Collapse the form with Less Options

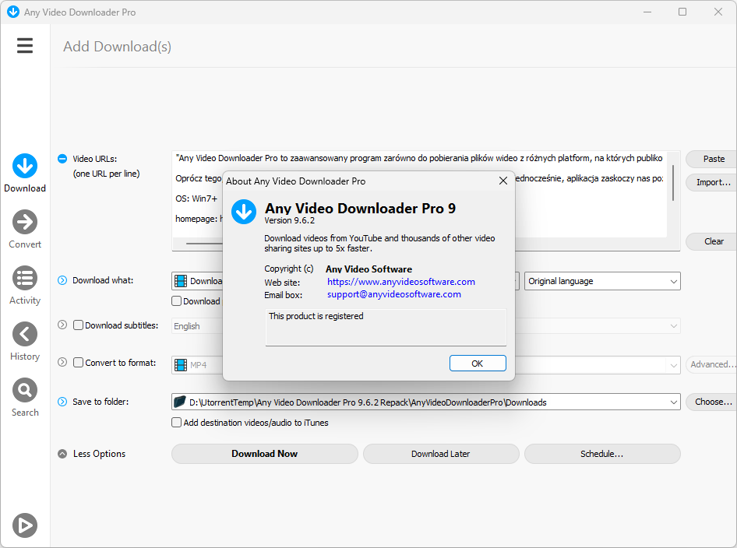[x=92, y=454]
